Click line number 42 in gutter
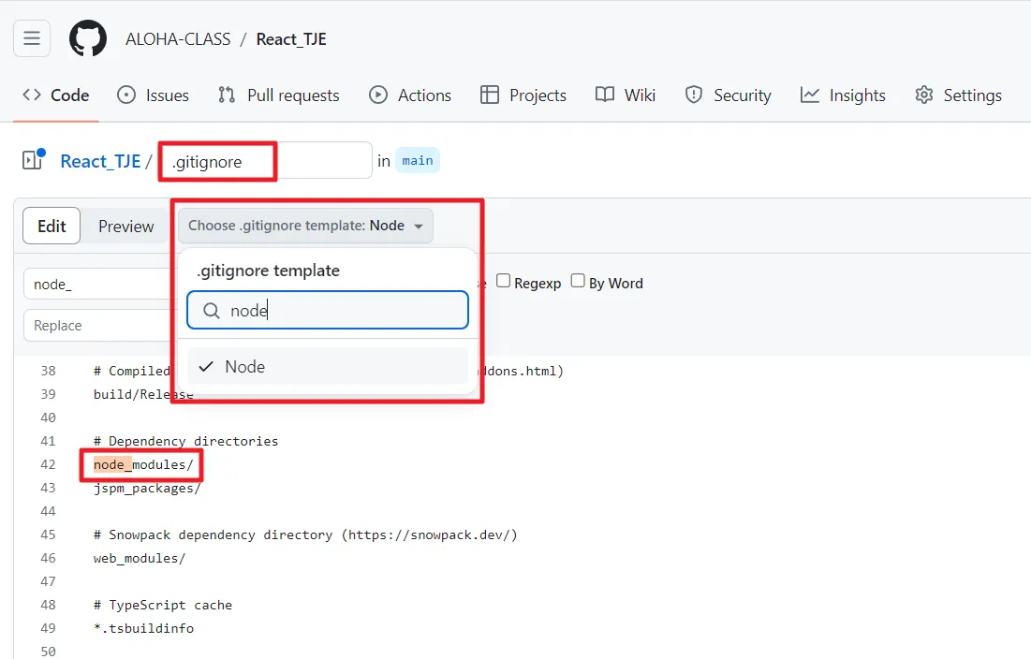This screenshot has height=659, width=1031. (x=48, y=464)
